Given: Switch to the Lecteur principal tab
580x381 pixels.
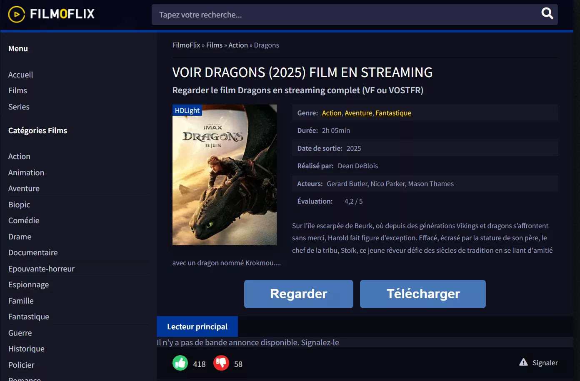Looking at the screenshot, I should (x=197, y=326).
